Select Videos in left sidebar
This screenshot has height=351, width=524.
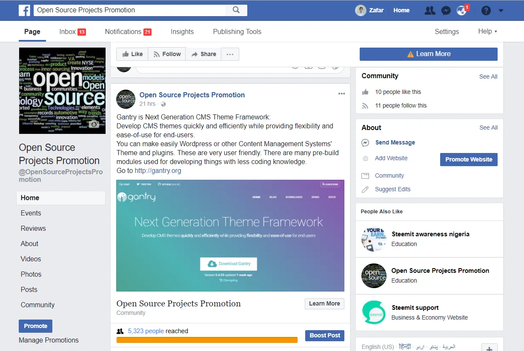click(31, 259)
